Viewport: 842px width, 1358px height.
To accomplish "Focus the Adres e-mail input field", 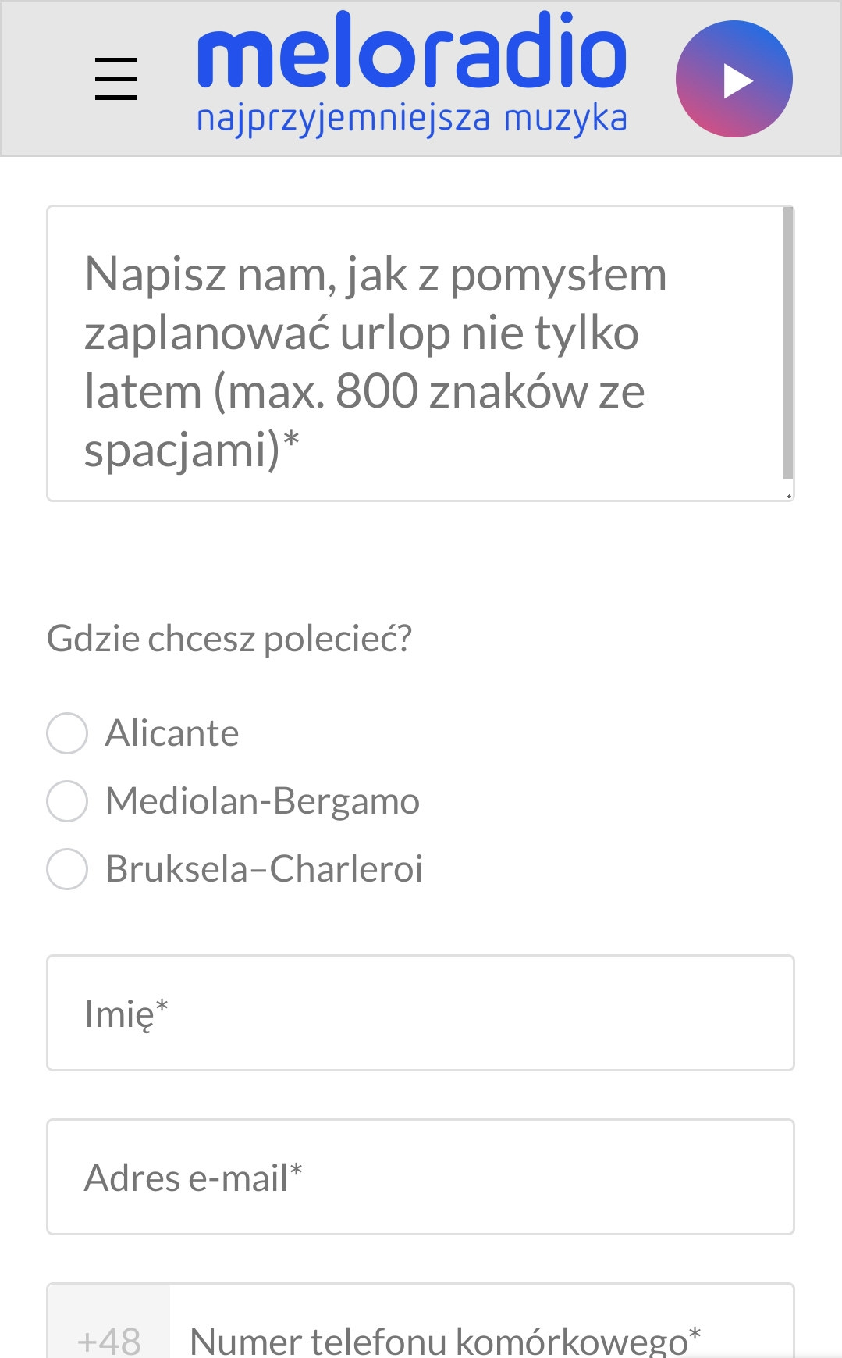I will click(x=420, y=1177).
